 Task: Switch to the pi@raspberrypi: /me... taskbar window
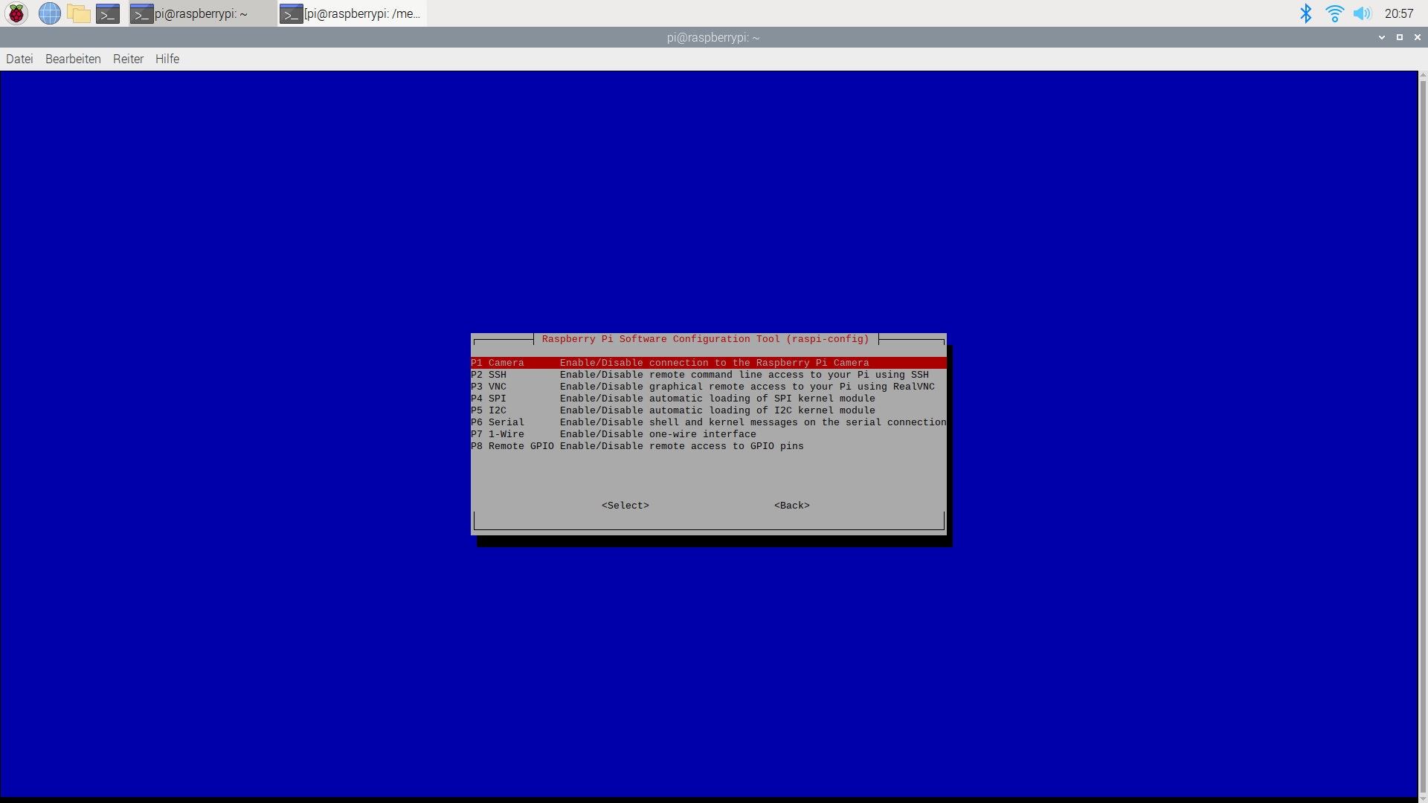(x=351, y=13)
